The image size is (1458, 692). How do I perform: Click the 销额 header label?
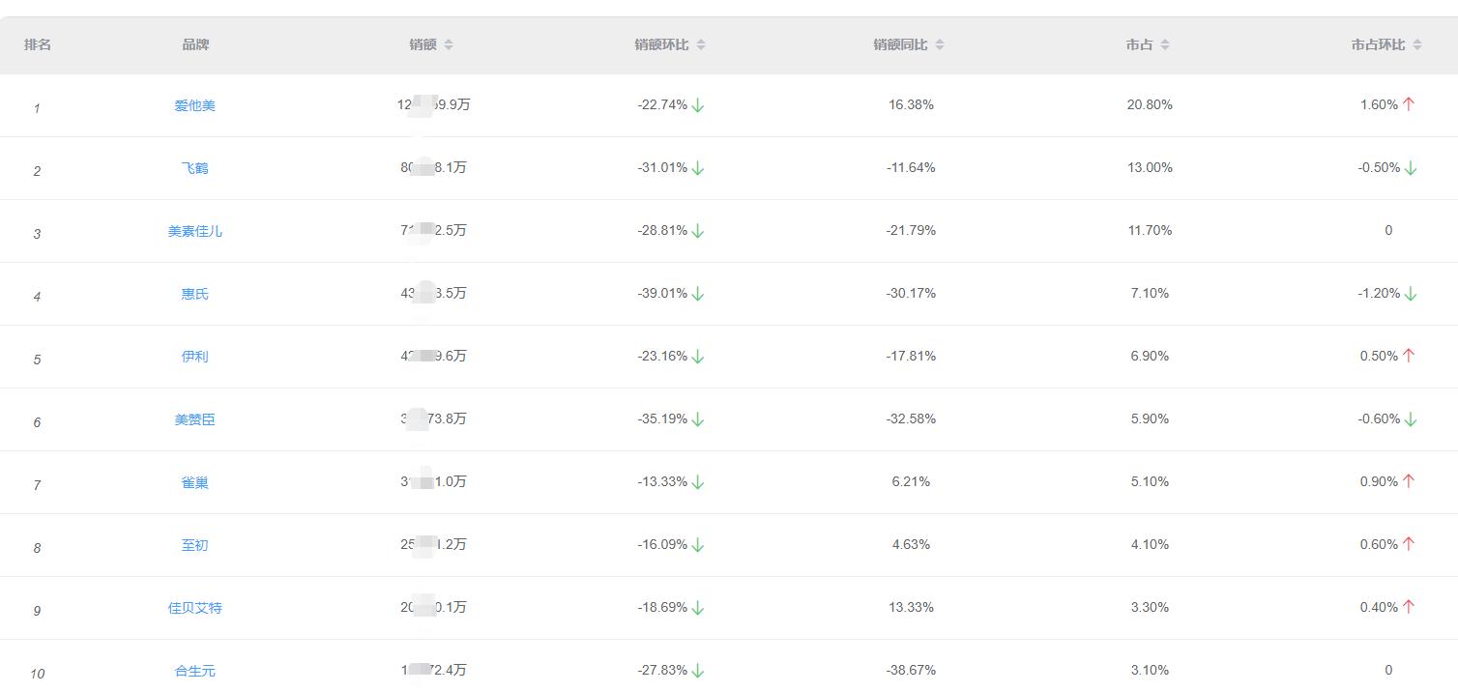click(423, 44)
